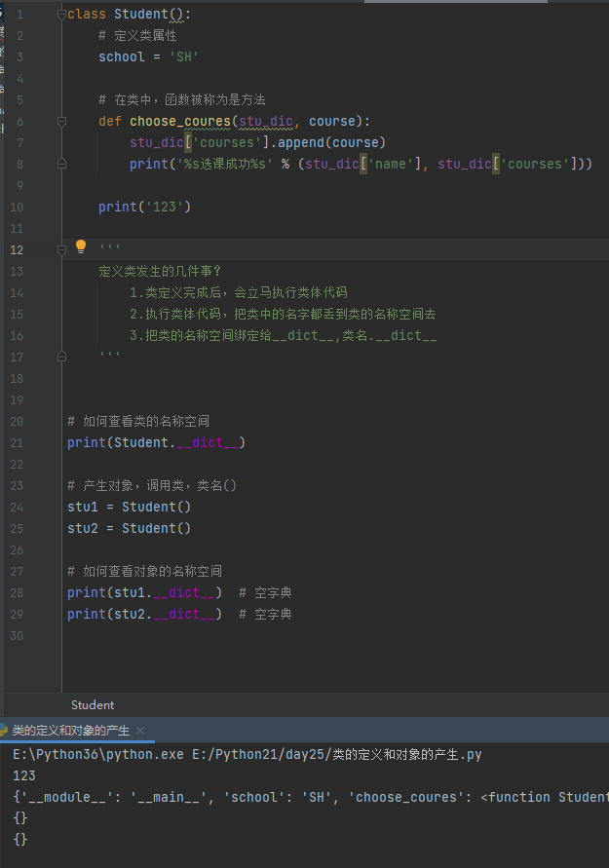
Task: Click docstring line starting '2.执行类体代码'
Action: [x=283, y=314]
